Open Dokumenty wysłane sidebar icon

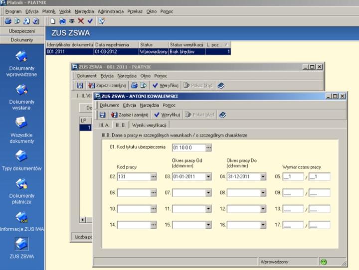pos(21,90)
